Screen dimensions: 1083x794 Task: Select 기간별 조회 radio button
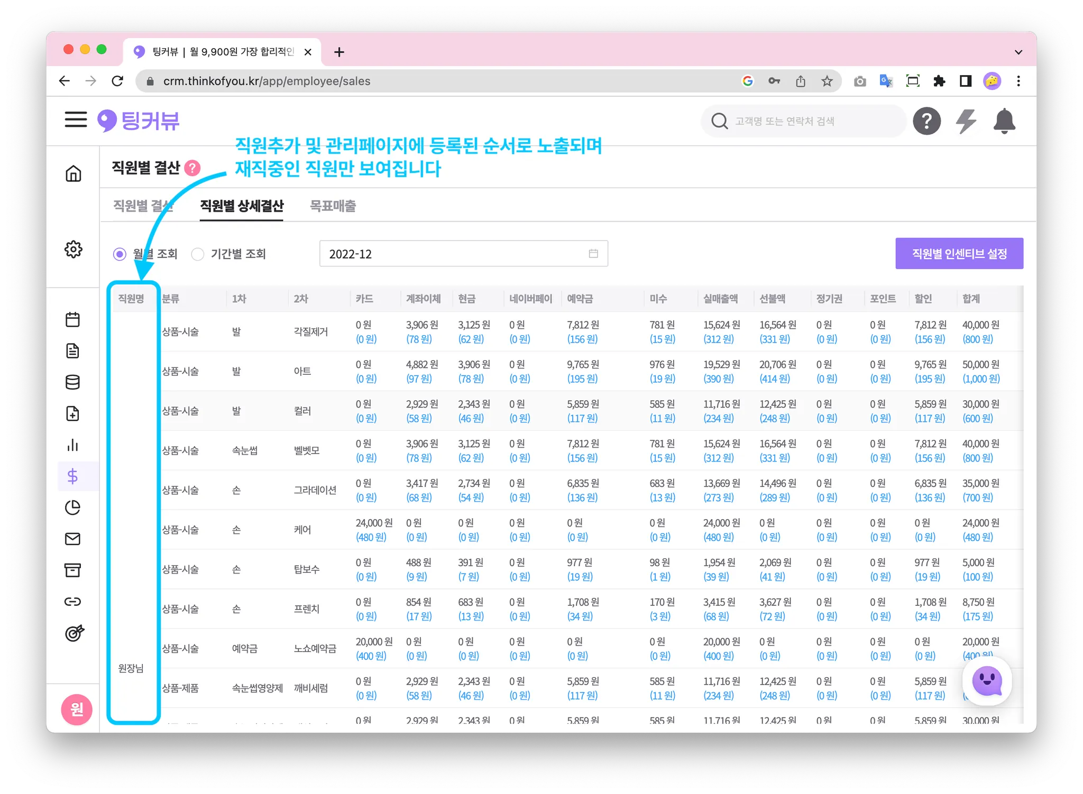[x=198, y=254]
